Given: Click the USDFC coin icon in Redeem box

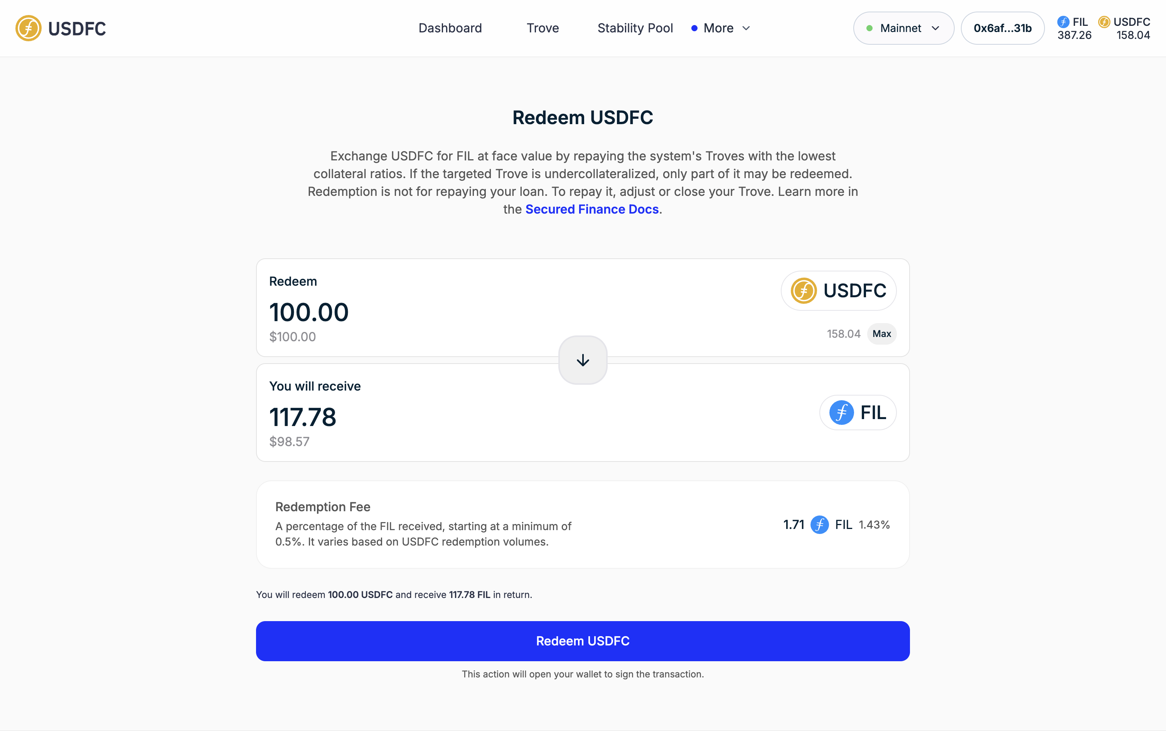Looking at the screenshot, I should [x=804, y=291].
